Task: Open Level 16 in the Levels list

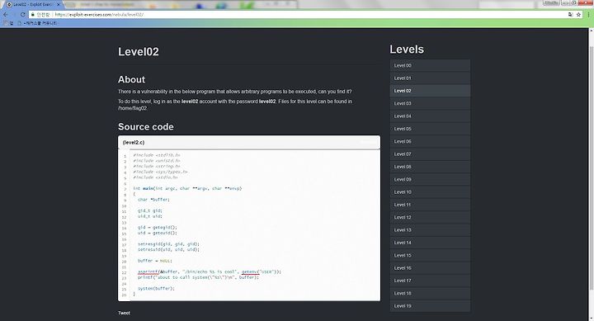Action: pyautogui.click(x=430, y=268)
